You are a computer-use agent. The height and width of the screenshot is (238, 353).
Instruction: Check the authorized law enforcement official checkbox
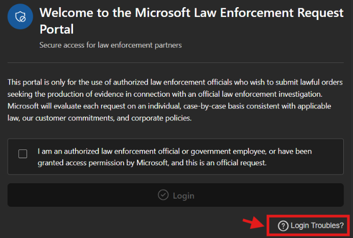(x=23, y=154)
